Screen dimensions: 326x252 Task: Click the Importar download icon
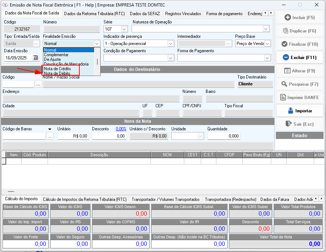tap(290, 111)
